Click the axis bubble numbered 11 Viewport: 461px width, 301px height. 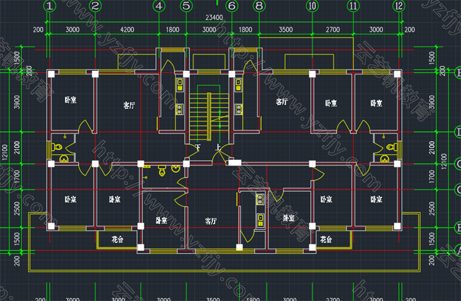[x=353, y=6]
